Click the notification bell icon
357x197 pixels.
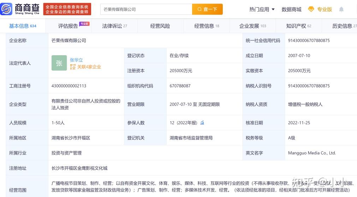[x=341, y=9]
